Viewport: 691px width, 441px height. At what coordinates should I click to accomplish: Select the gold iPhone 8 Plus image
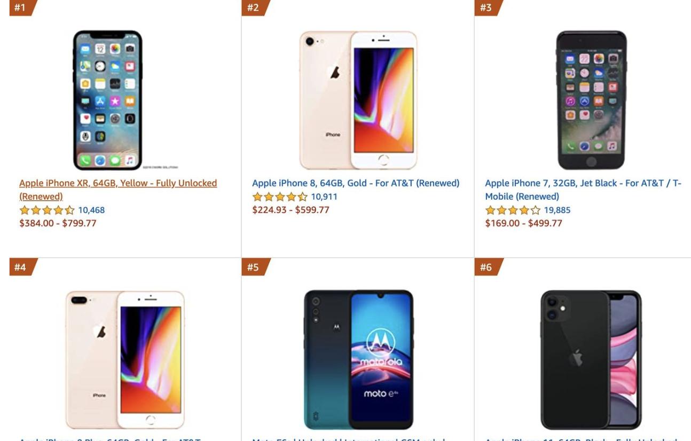point(125,359)
